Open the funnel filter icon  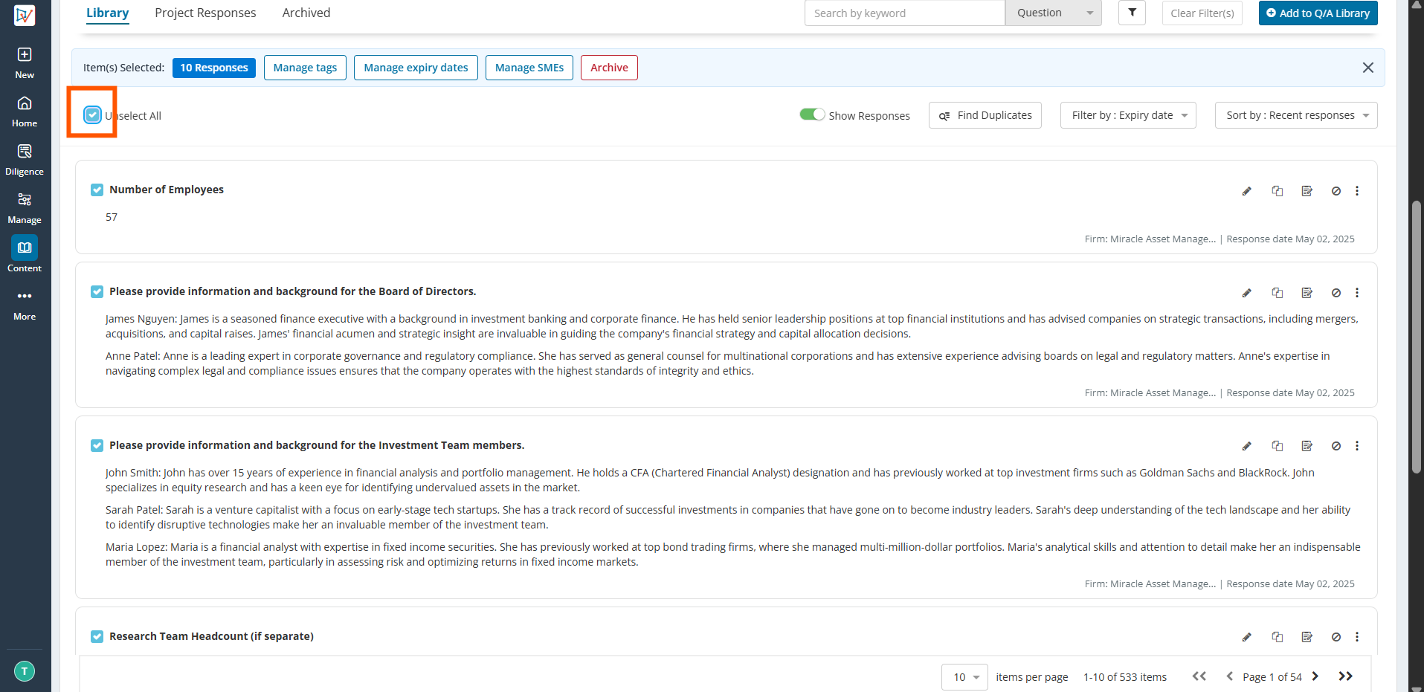[1132, 13]
